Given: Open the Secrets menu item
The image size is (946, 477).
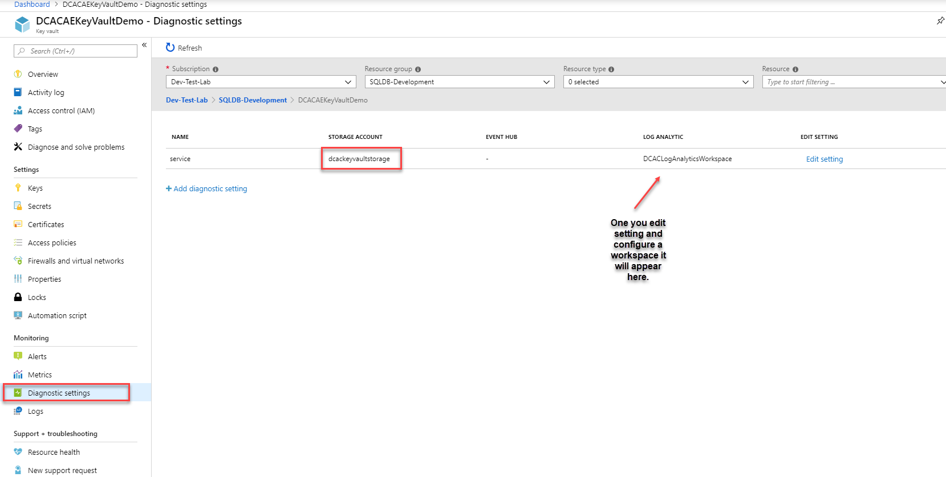Looking at the screenshot, I should click(x=39, y=206).
